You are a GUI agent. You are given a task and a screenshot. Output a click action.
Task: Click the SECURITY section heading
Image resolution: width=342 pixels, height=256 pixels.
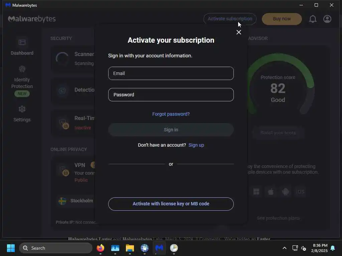(x=61, y=39)
